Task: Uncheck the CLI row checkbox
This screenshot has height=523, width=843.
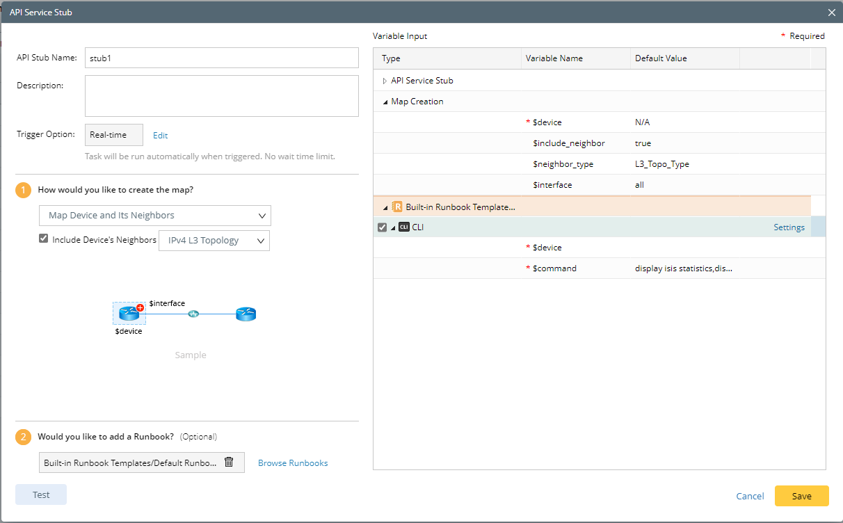Action: tap(382, 227)
